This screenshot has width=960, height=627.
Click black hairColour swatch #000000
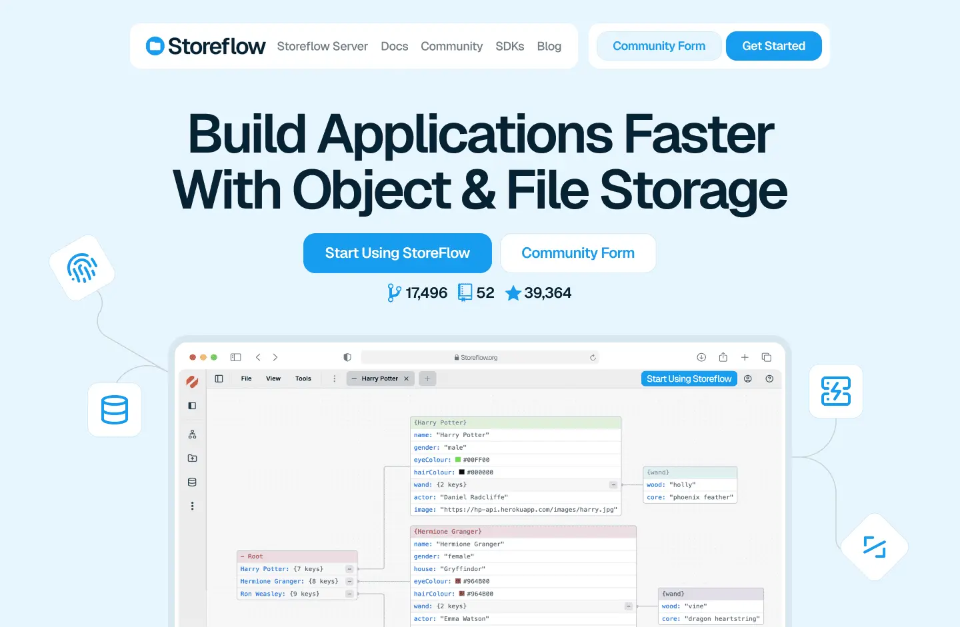tap(461, 472)
